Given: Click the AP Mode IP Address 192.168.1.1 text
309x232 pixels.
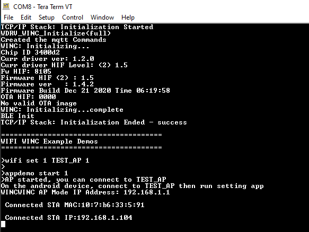Looking at the screenshot, I should 146,192.
